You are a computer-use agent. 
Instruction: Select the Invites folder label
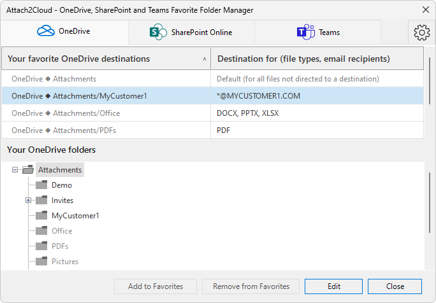tap(62, 201)
